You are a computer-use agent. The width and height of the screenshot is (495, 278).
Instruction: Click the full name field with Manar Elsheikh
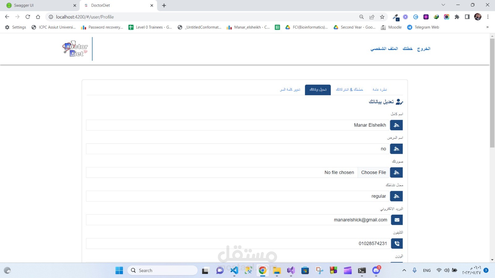[238, 125]
